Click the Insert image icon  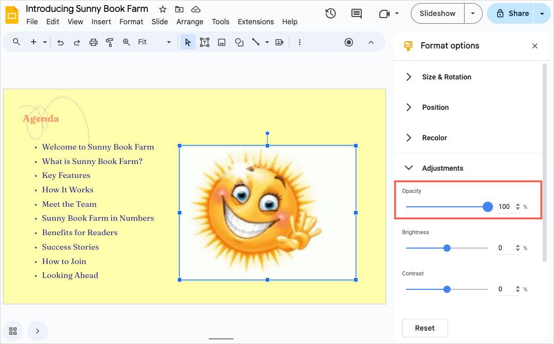coord(222,42)
